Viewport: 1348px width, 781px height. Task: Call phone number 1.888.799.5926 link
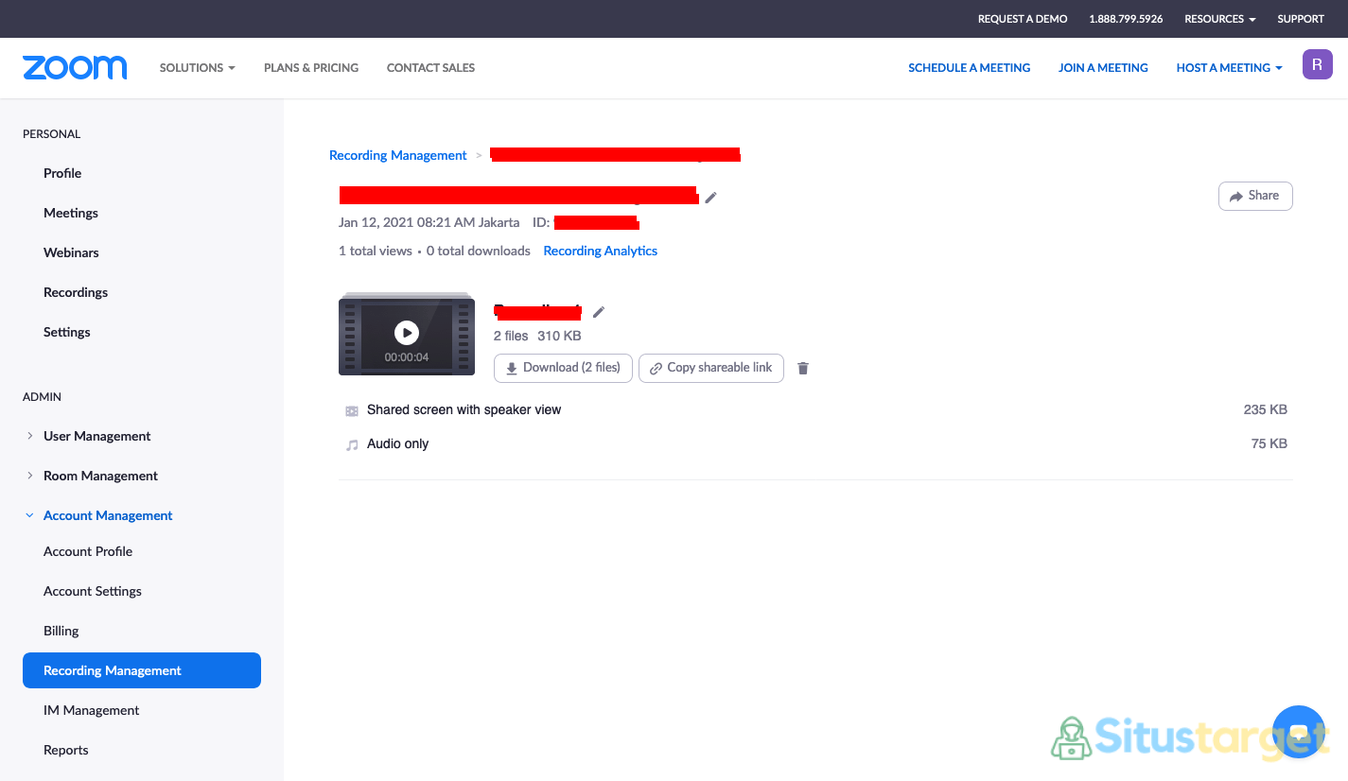pos(1126,19)
